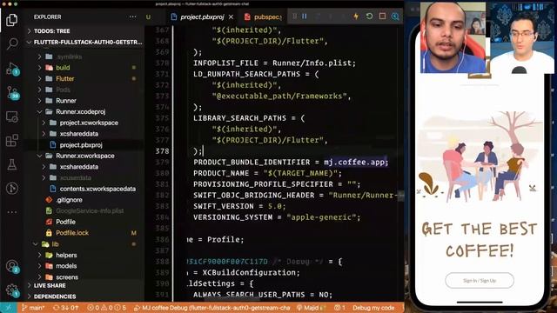This screenshot has height=313, width=557.
Task: Open the Podfile file
Action: point(66,222)
